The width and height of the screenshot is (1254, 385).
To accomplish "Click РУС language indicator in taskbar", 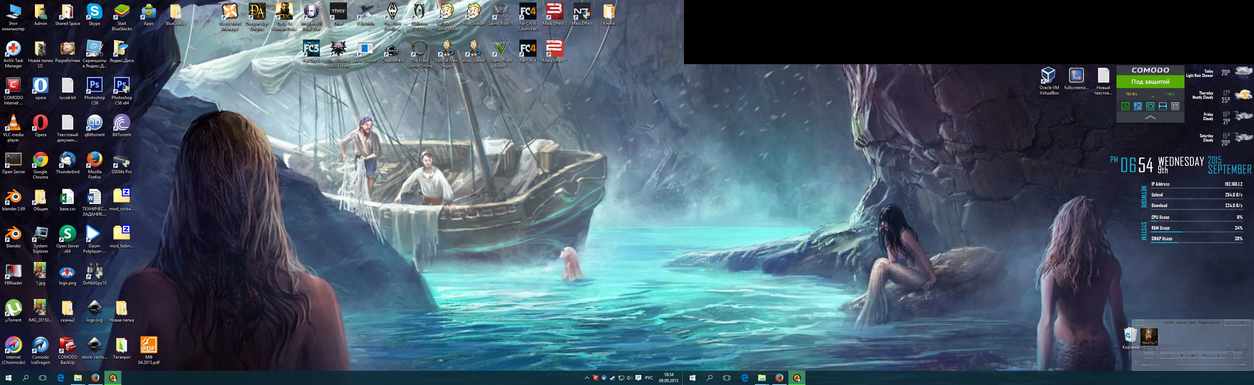I will click(649, 378).
